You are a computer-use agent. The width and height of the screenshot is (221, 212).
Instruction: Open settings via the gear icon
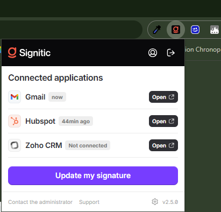[x=155, y=202]
